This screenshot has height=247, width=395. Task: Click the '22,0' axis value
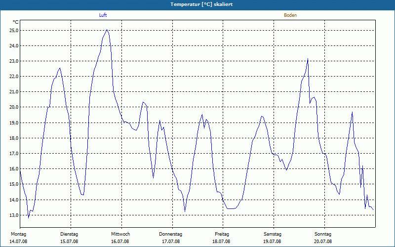point(14,77)
